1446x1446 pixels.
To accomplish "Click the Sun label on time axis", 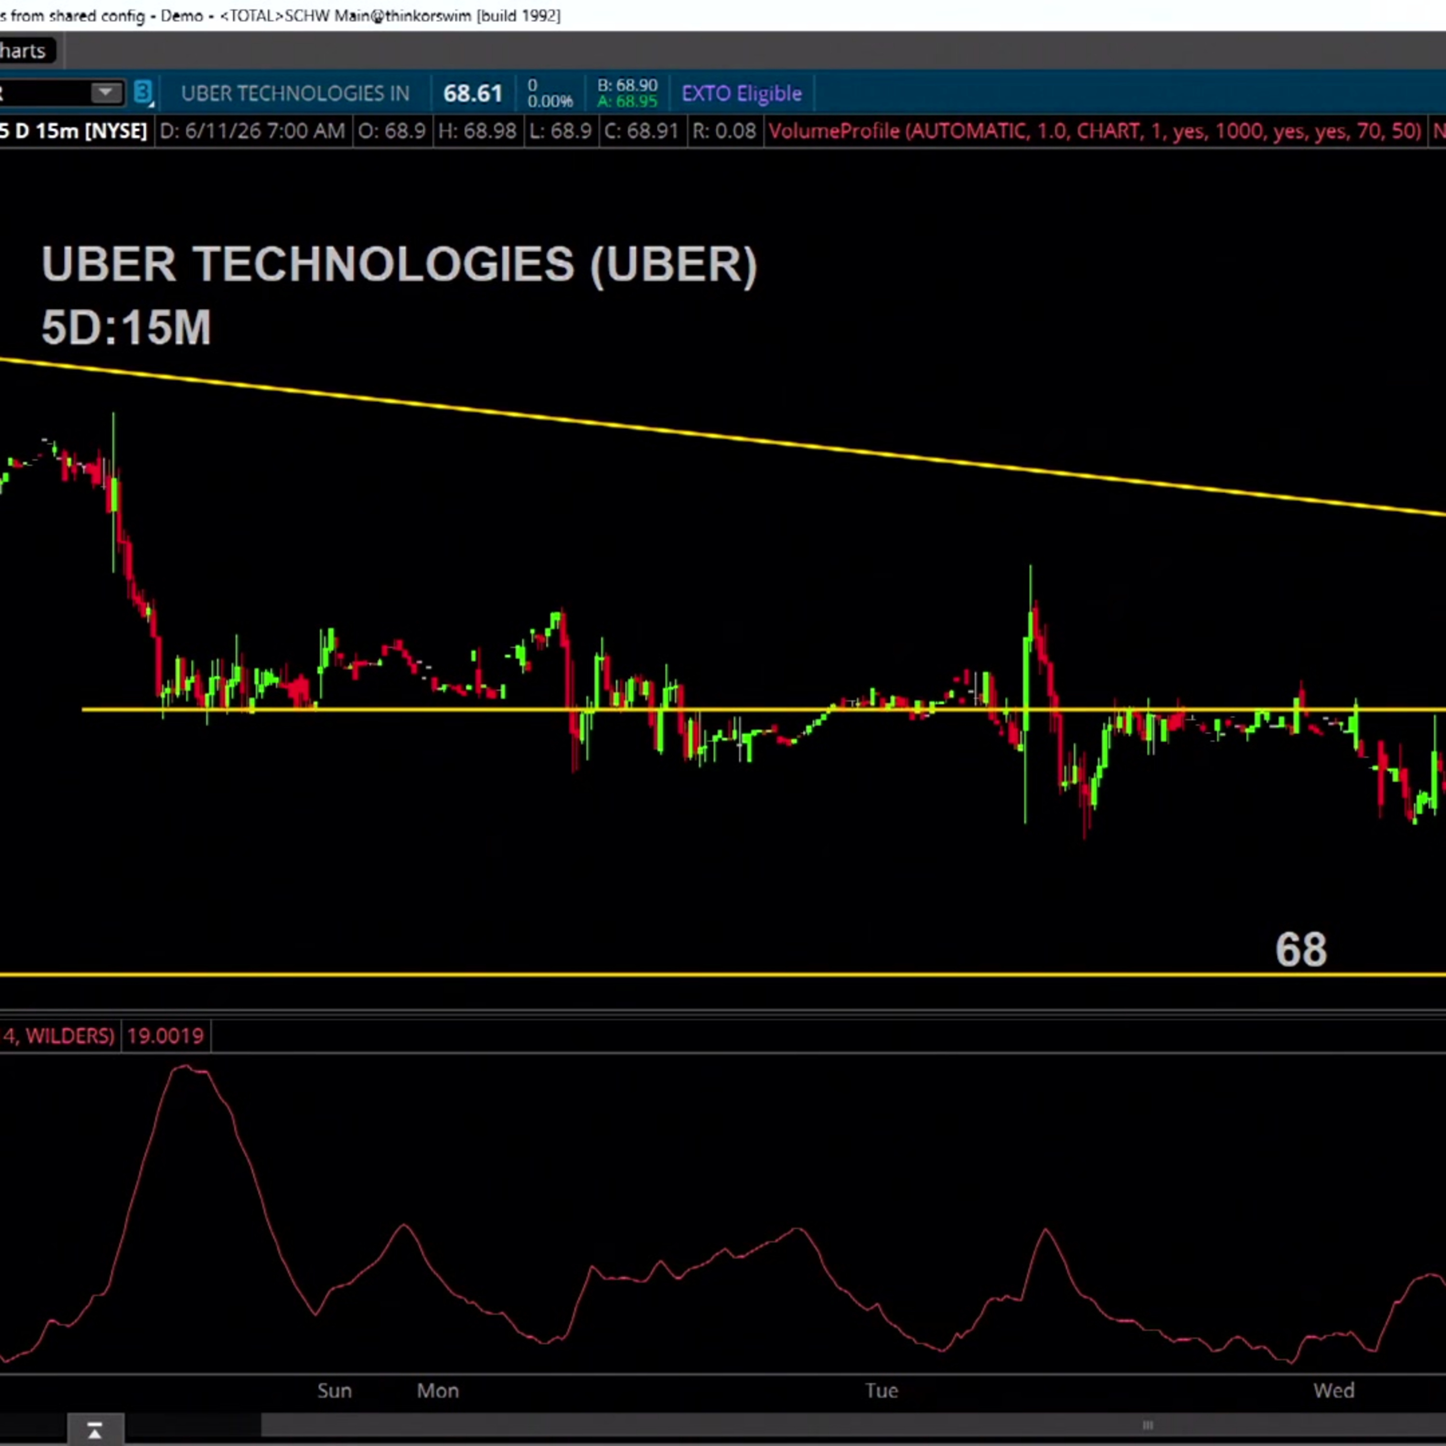I will (x=334, y=1391).
